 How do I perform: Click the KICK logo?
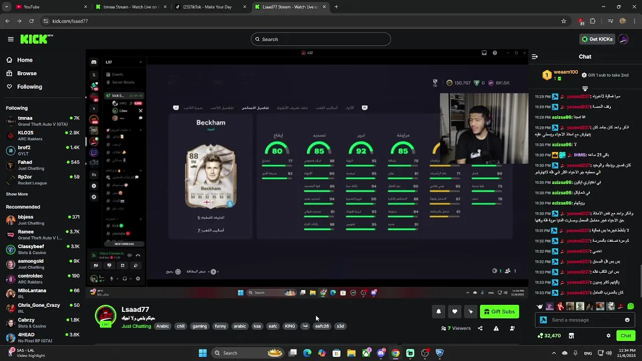coord(36,39)
